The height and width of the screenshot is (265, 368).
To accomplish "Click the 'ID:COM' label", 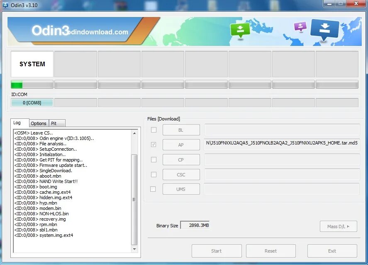I will tap(19, 94).
